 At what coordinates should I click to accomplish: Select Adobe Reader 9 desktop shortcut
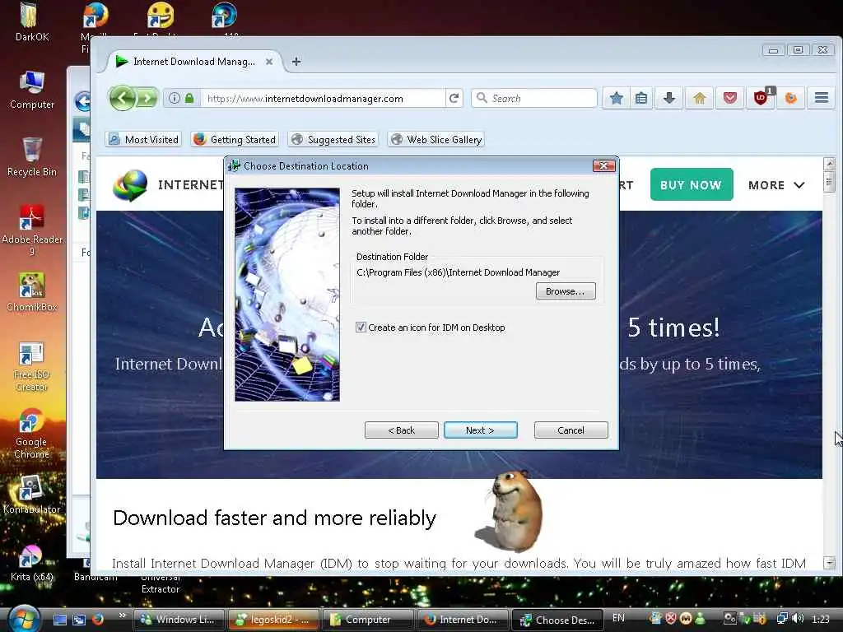click(x=32, y=230)
